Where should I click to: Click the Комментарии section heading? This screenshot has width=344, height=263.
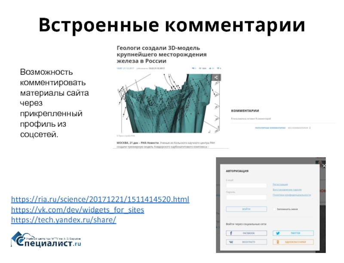coord(245,111)
